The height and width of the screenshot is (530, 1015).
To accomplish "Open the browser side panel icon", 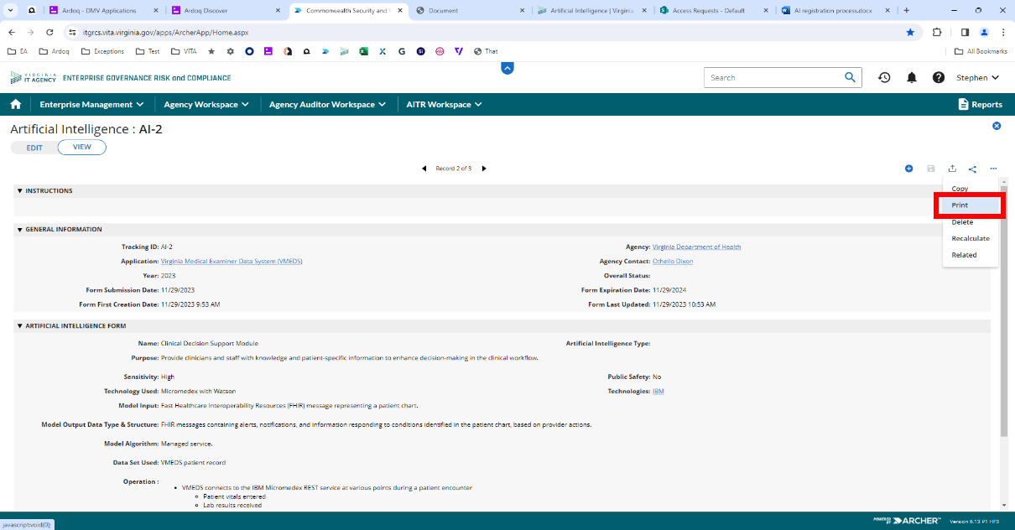I will (x=965, y=32).
